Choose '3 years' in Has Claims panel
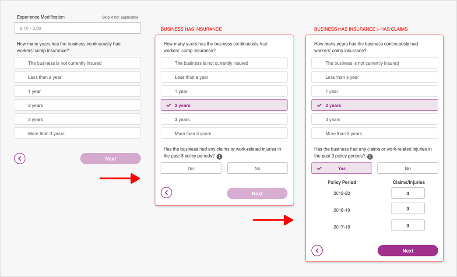 tap(375, 119)
